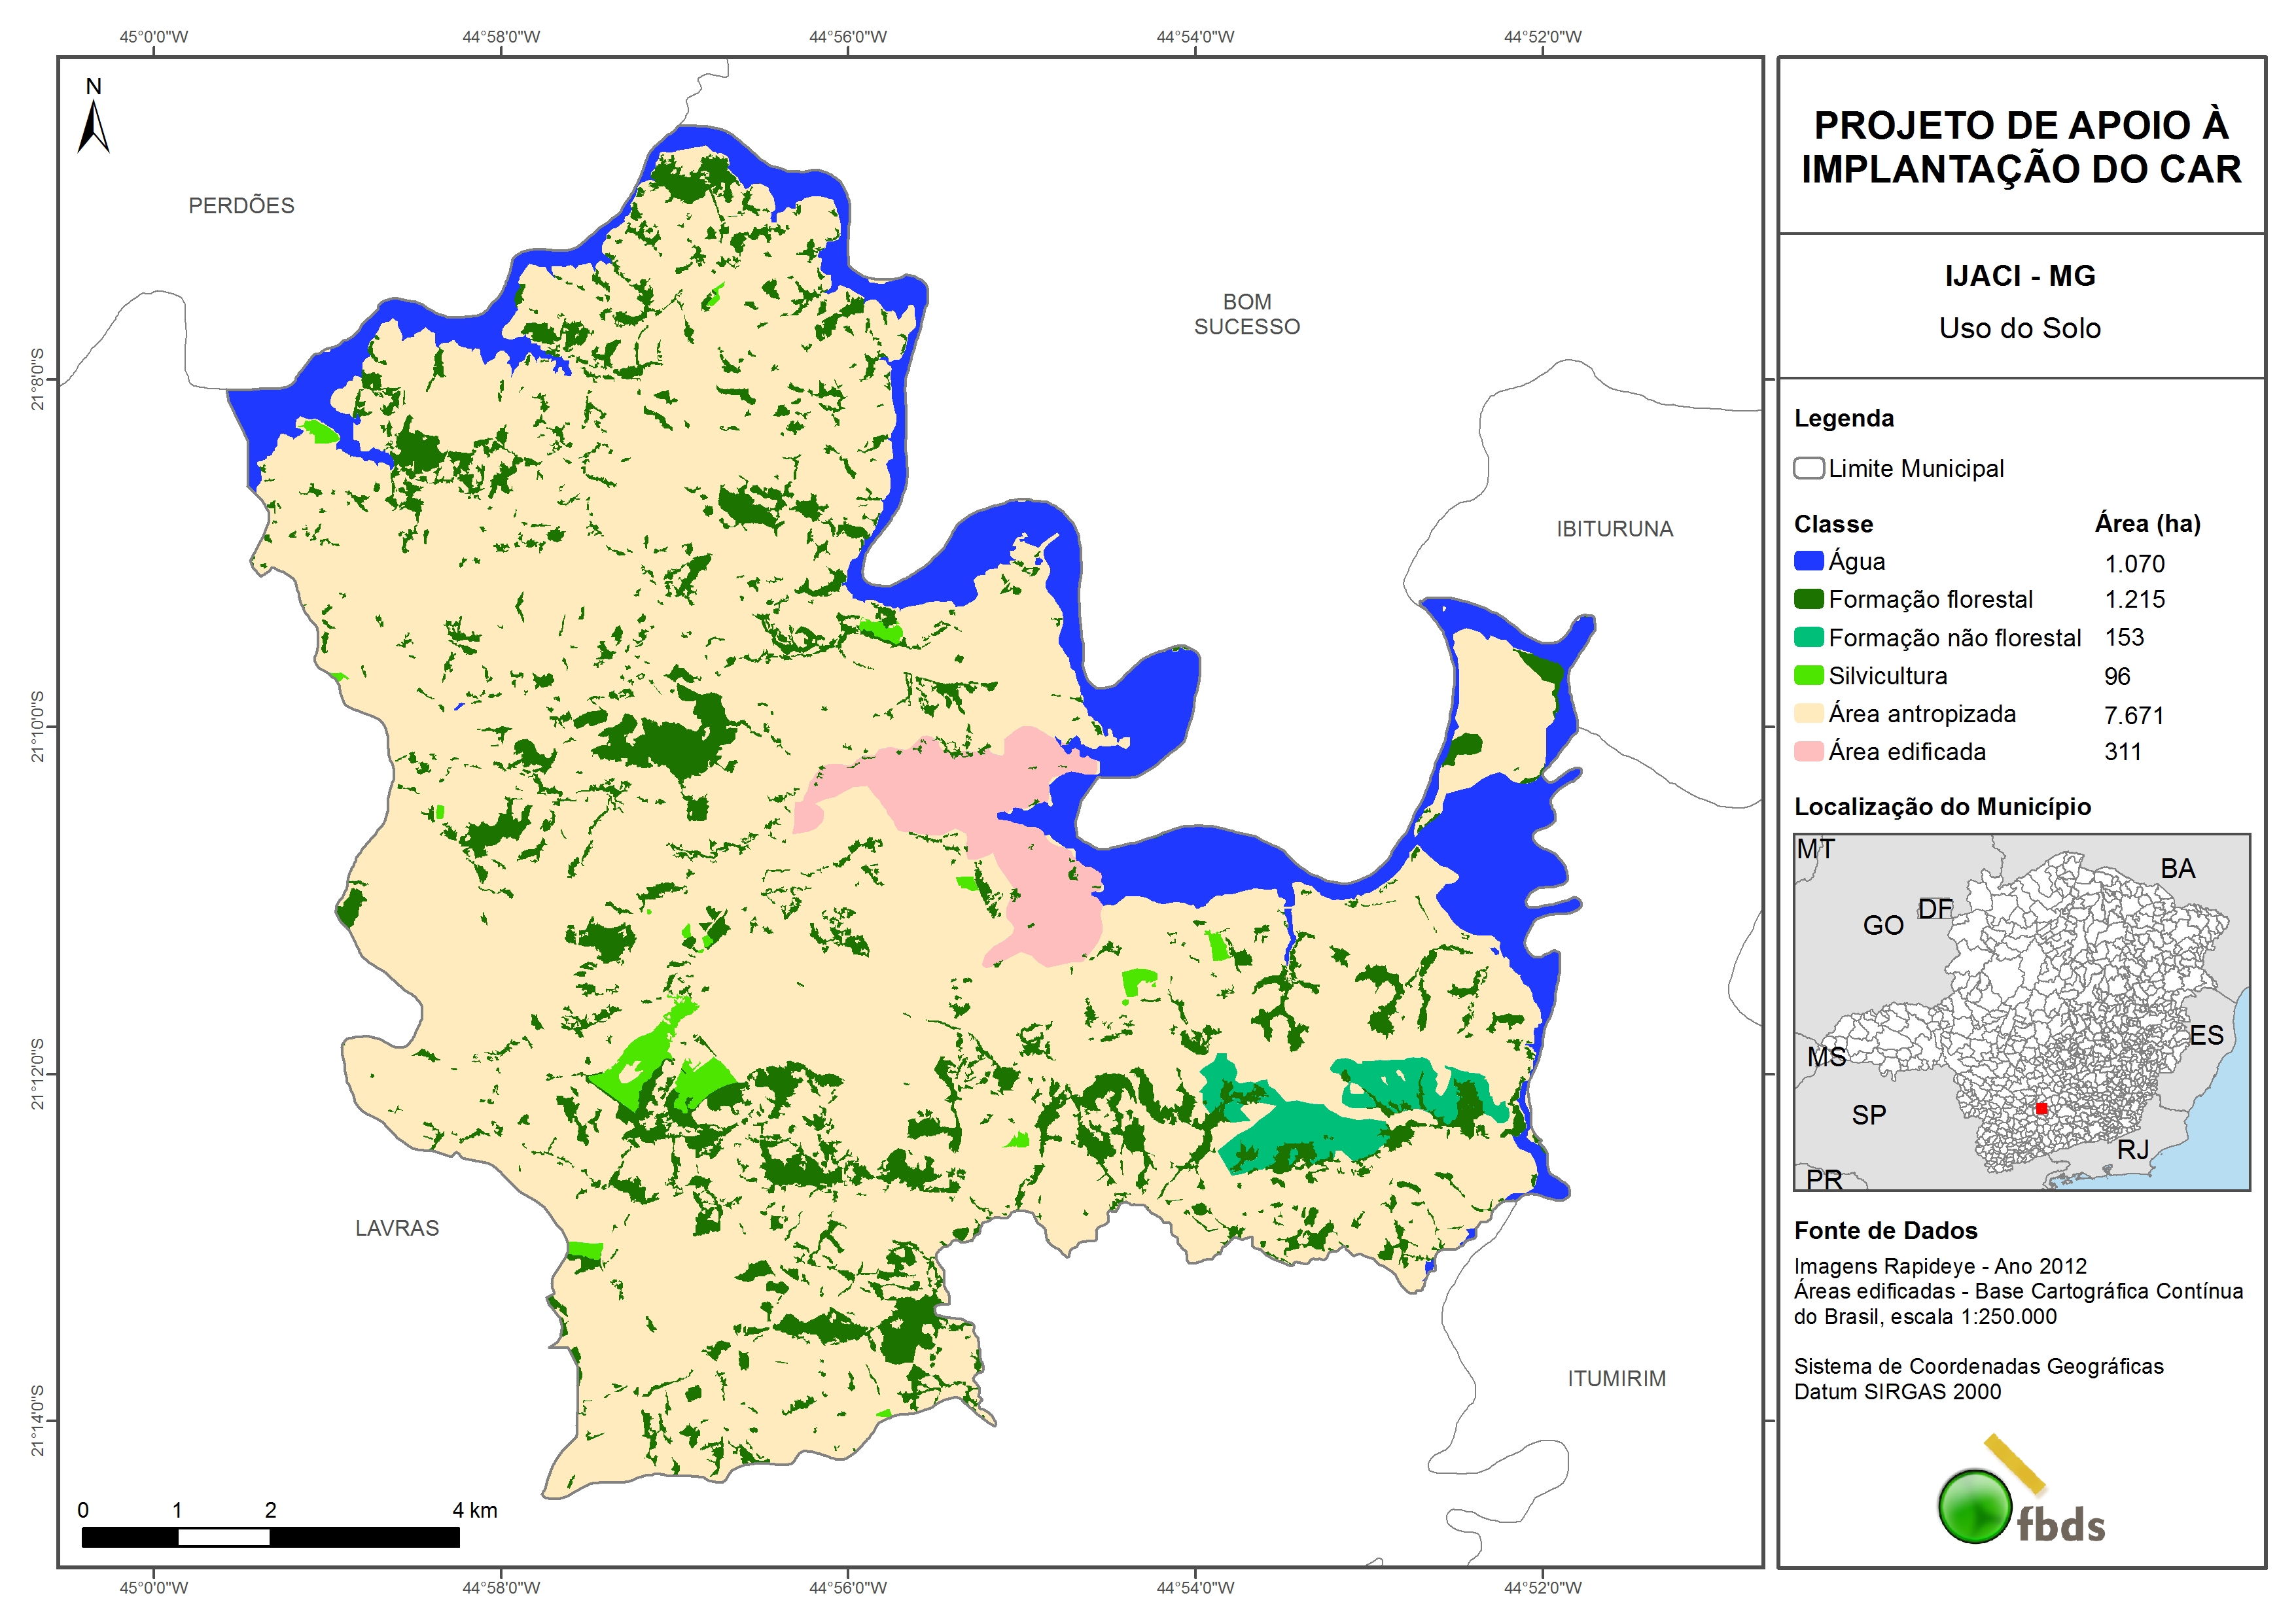2296x1623 pixels.
Task: Click the Área antropizada beige swatch
Action: coord(1808,713)
